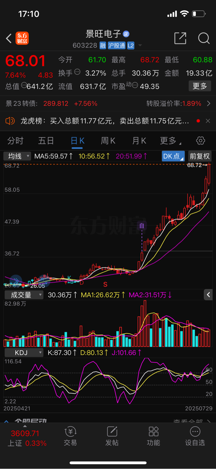Tap the price 68.01

[25, 61]
